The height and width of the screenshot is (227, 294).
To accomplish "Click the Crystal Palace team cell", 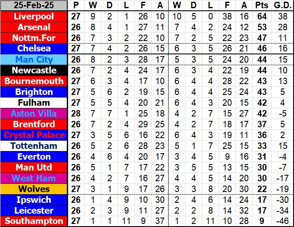I will 34,135.
